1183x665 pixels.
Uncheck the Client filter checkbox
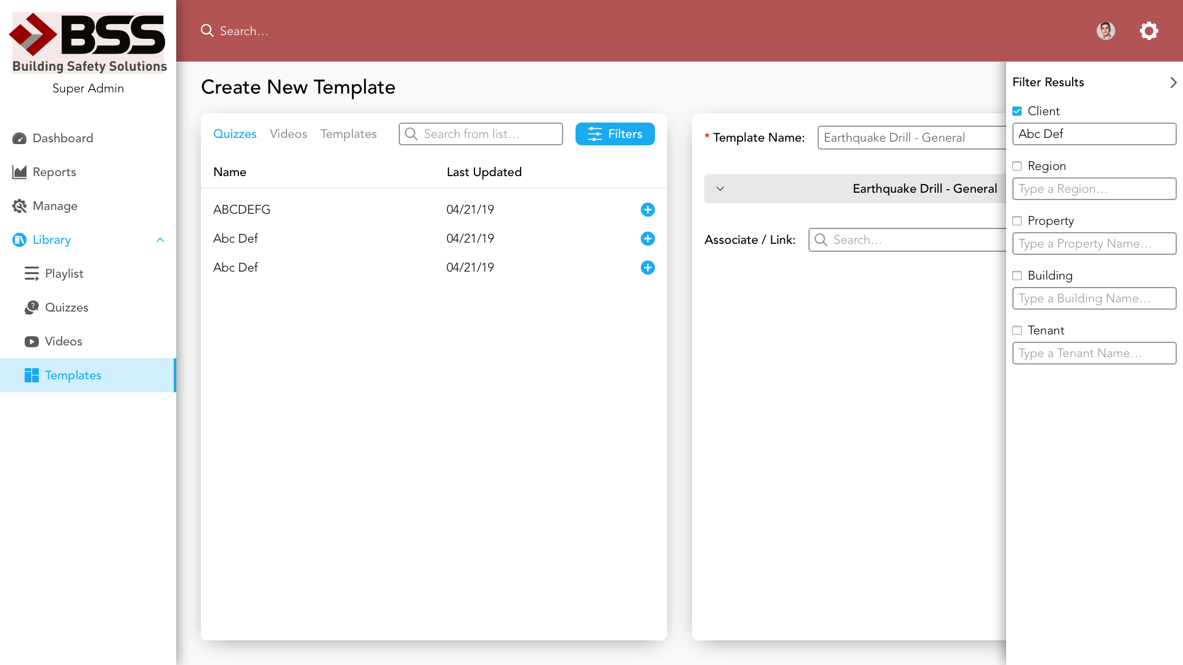pos(1017,111)
